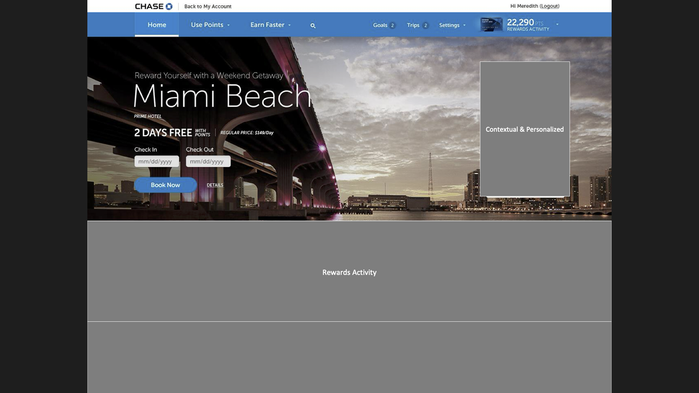The height and width of the screenshot is (393, 699).
Task: Open the Settings dropdown
Action: click(x=452, y=25)
